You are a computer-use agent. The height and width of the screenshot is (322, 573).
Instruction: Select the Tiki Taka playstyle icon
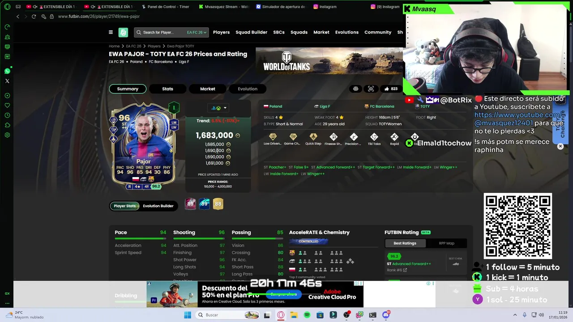tap(374, 137)
